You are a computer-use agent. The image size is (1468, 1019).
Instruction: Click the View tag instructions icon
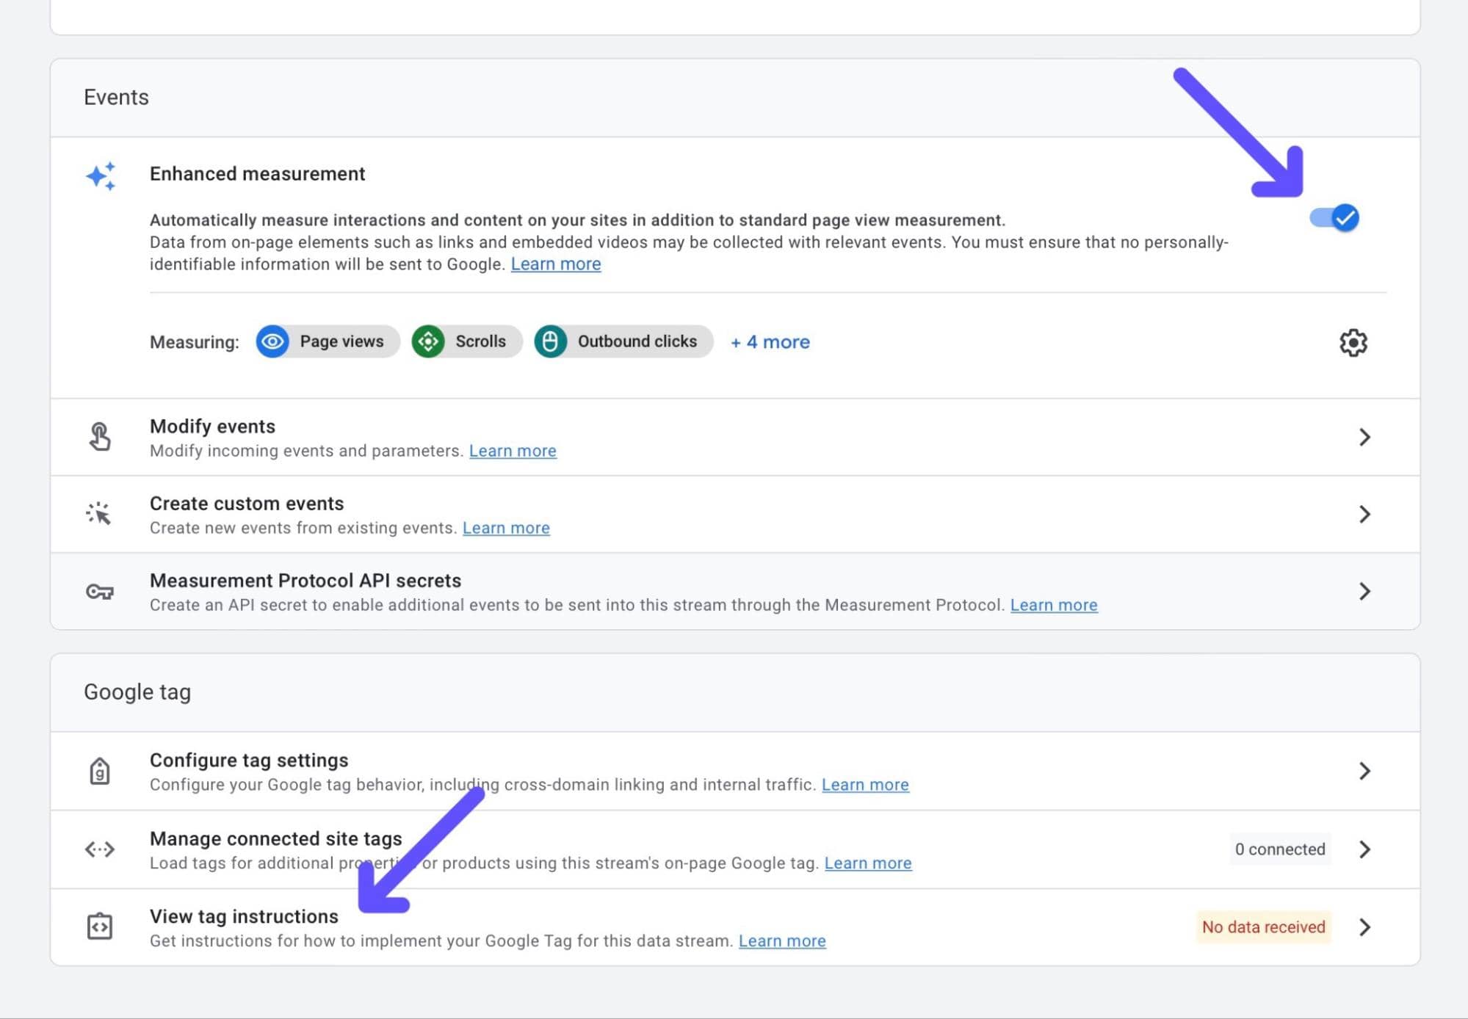(100, 926)
